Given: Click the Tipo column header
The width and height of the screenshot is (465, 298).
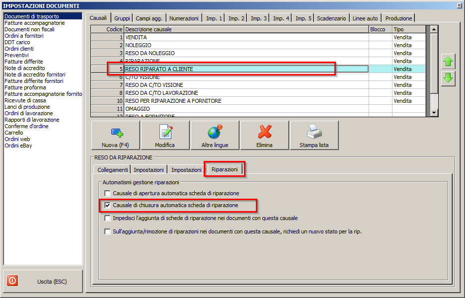Looking at the screenshot, I should [x=409, y=29].
